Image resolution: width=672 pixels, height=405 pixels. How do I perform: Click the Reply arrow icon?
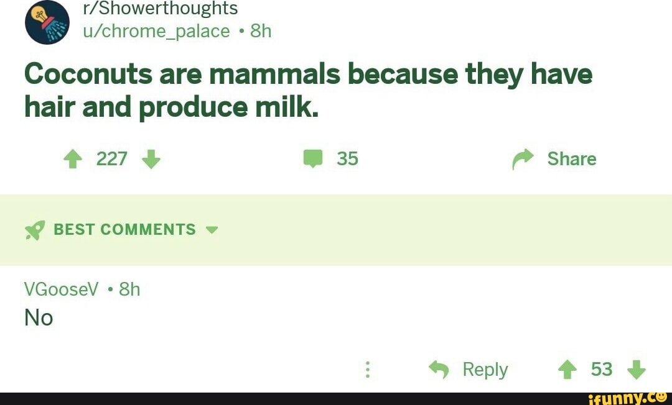coord(439,370)
